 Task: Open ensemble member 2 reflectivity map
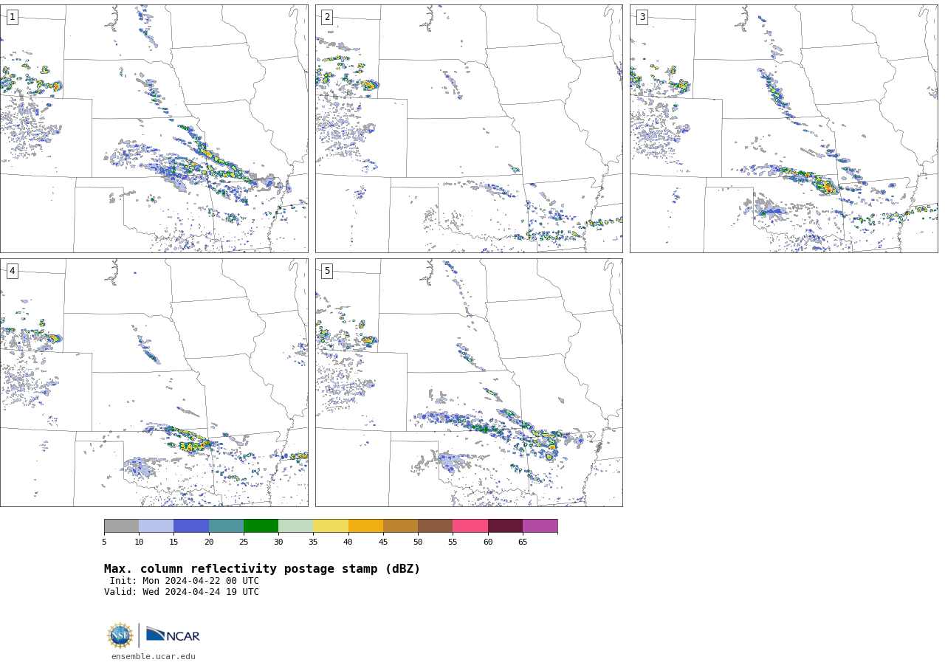click(469, 128)
